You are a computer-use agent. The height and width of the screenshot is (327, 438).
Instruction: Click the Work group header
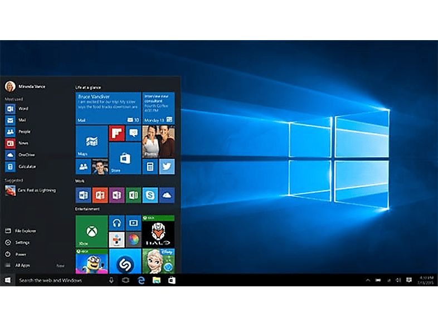80,181
